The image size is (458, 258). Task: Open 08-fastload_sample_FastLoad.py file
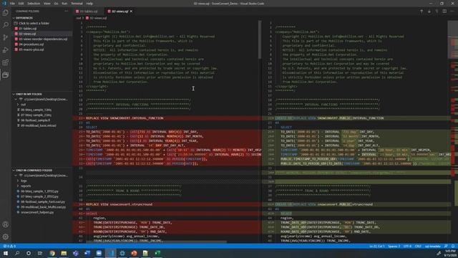(43, 202)
